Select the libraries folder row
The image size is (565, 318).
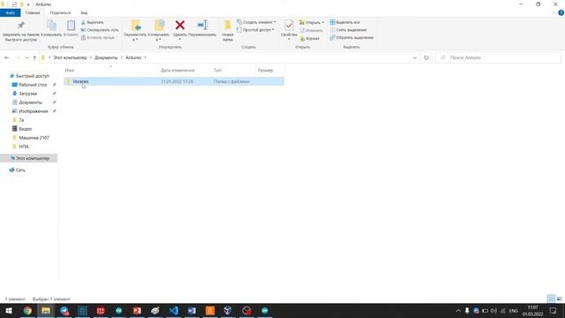tap(174, 81)
